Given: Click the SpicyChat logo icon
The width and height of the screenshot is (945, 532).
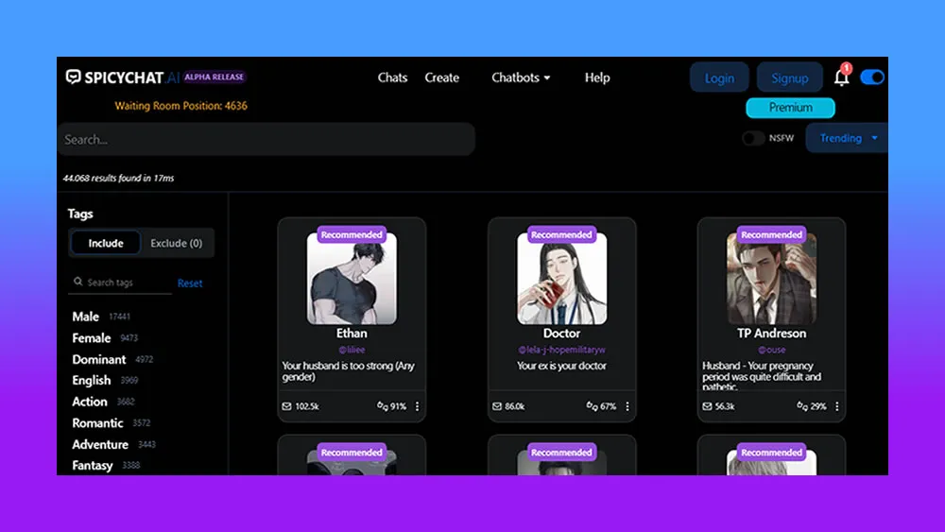Looking at the screenshot, I should click(x=74, y=77).
